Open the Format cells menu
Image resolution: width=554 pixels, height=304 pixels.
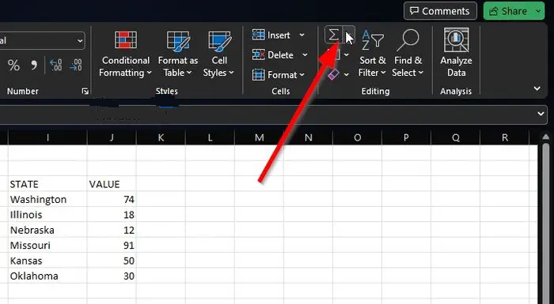pyautogui.click(x=279, y=75)
